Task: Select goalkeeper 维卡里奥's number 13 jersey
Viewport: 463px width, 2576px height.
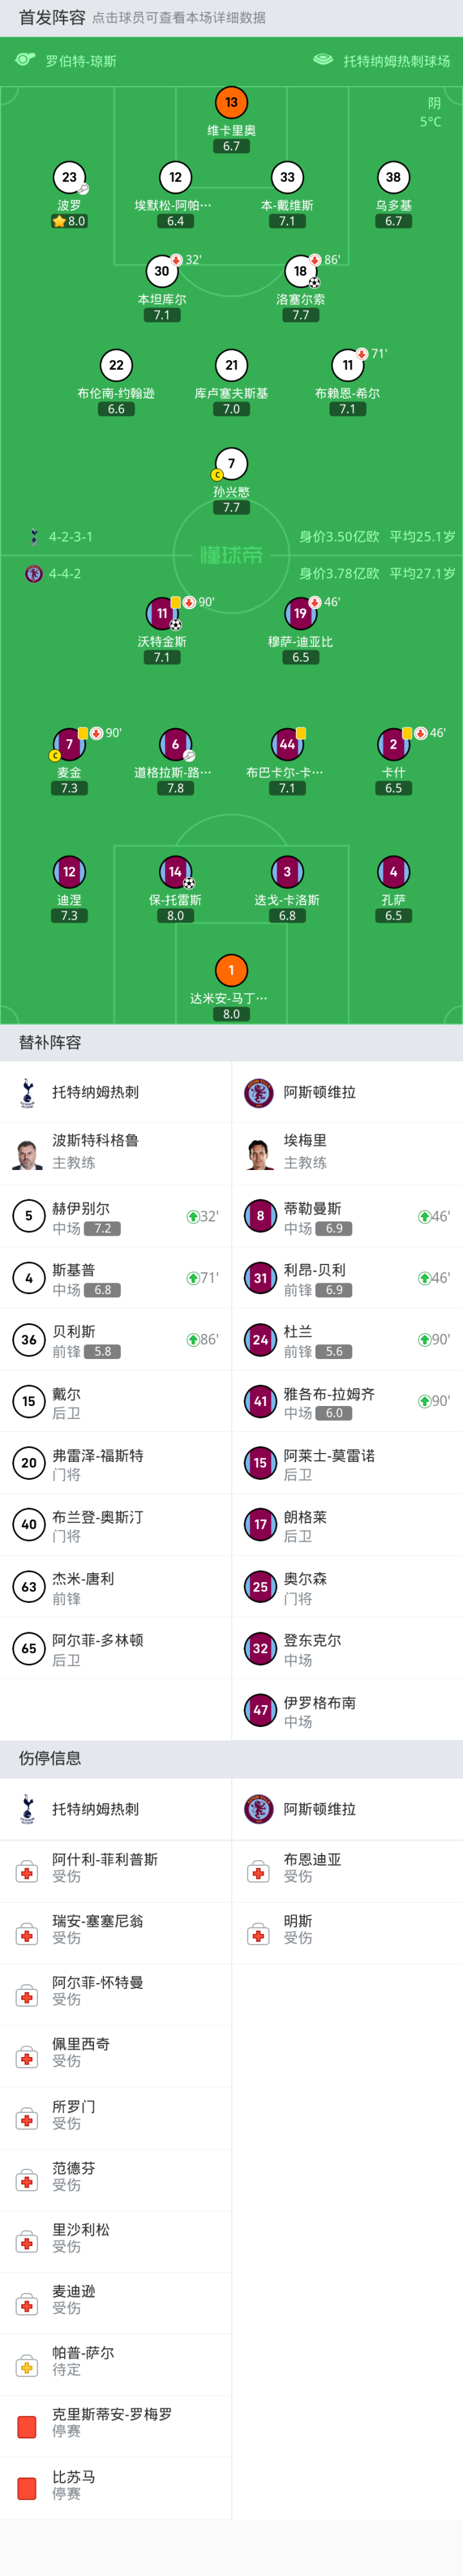Action: 231,102
